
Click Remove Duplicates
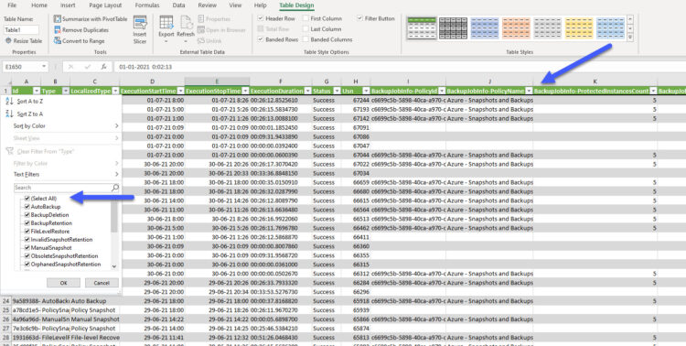pos(81,30)
